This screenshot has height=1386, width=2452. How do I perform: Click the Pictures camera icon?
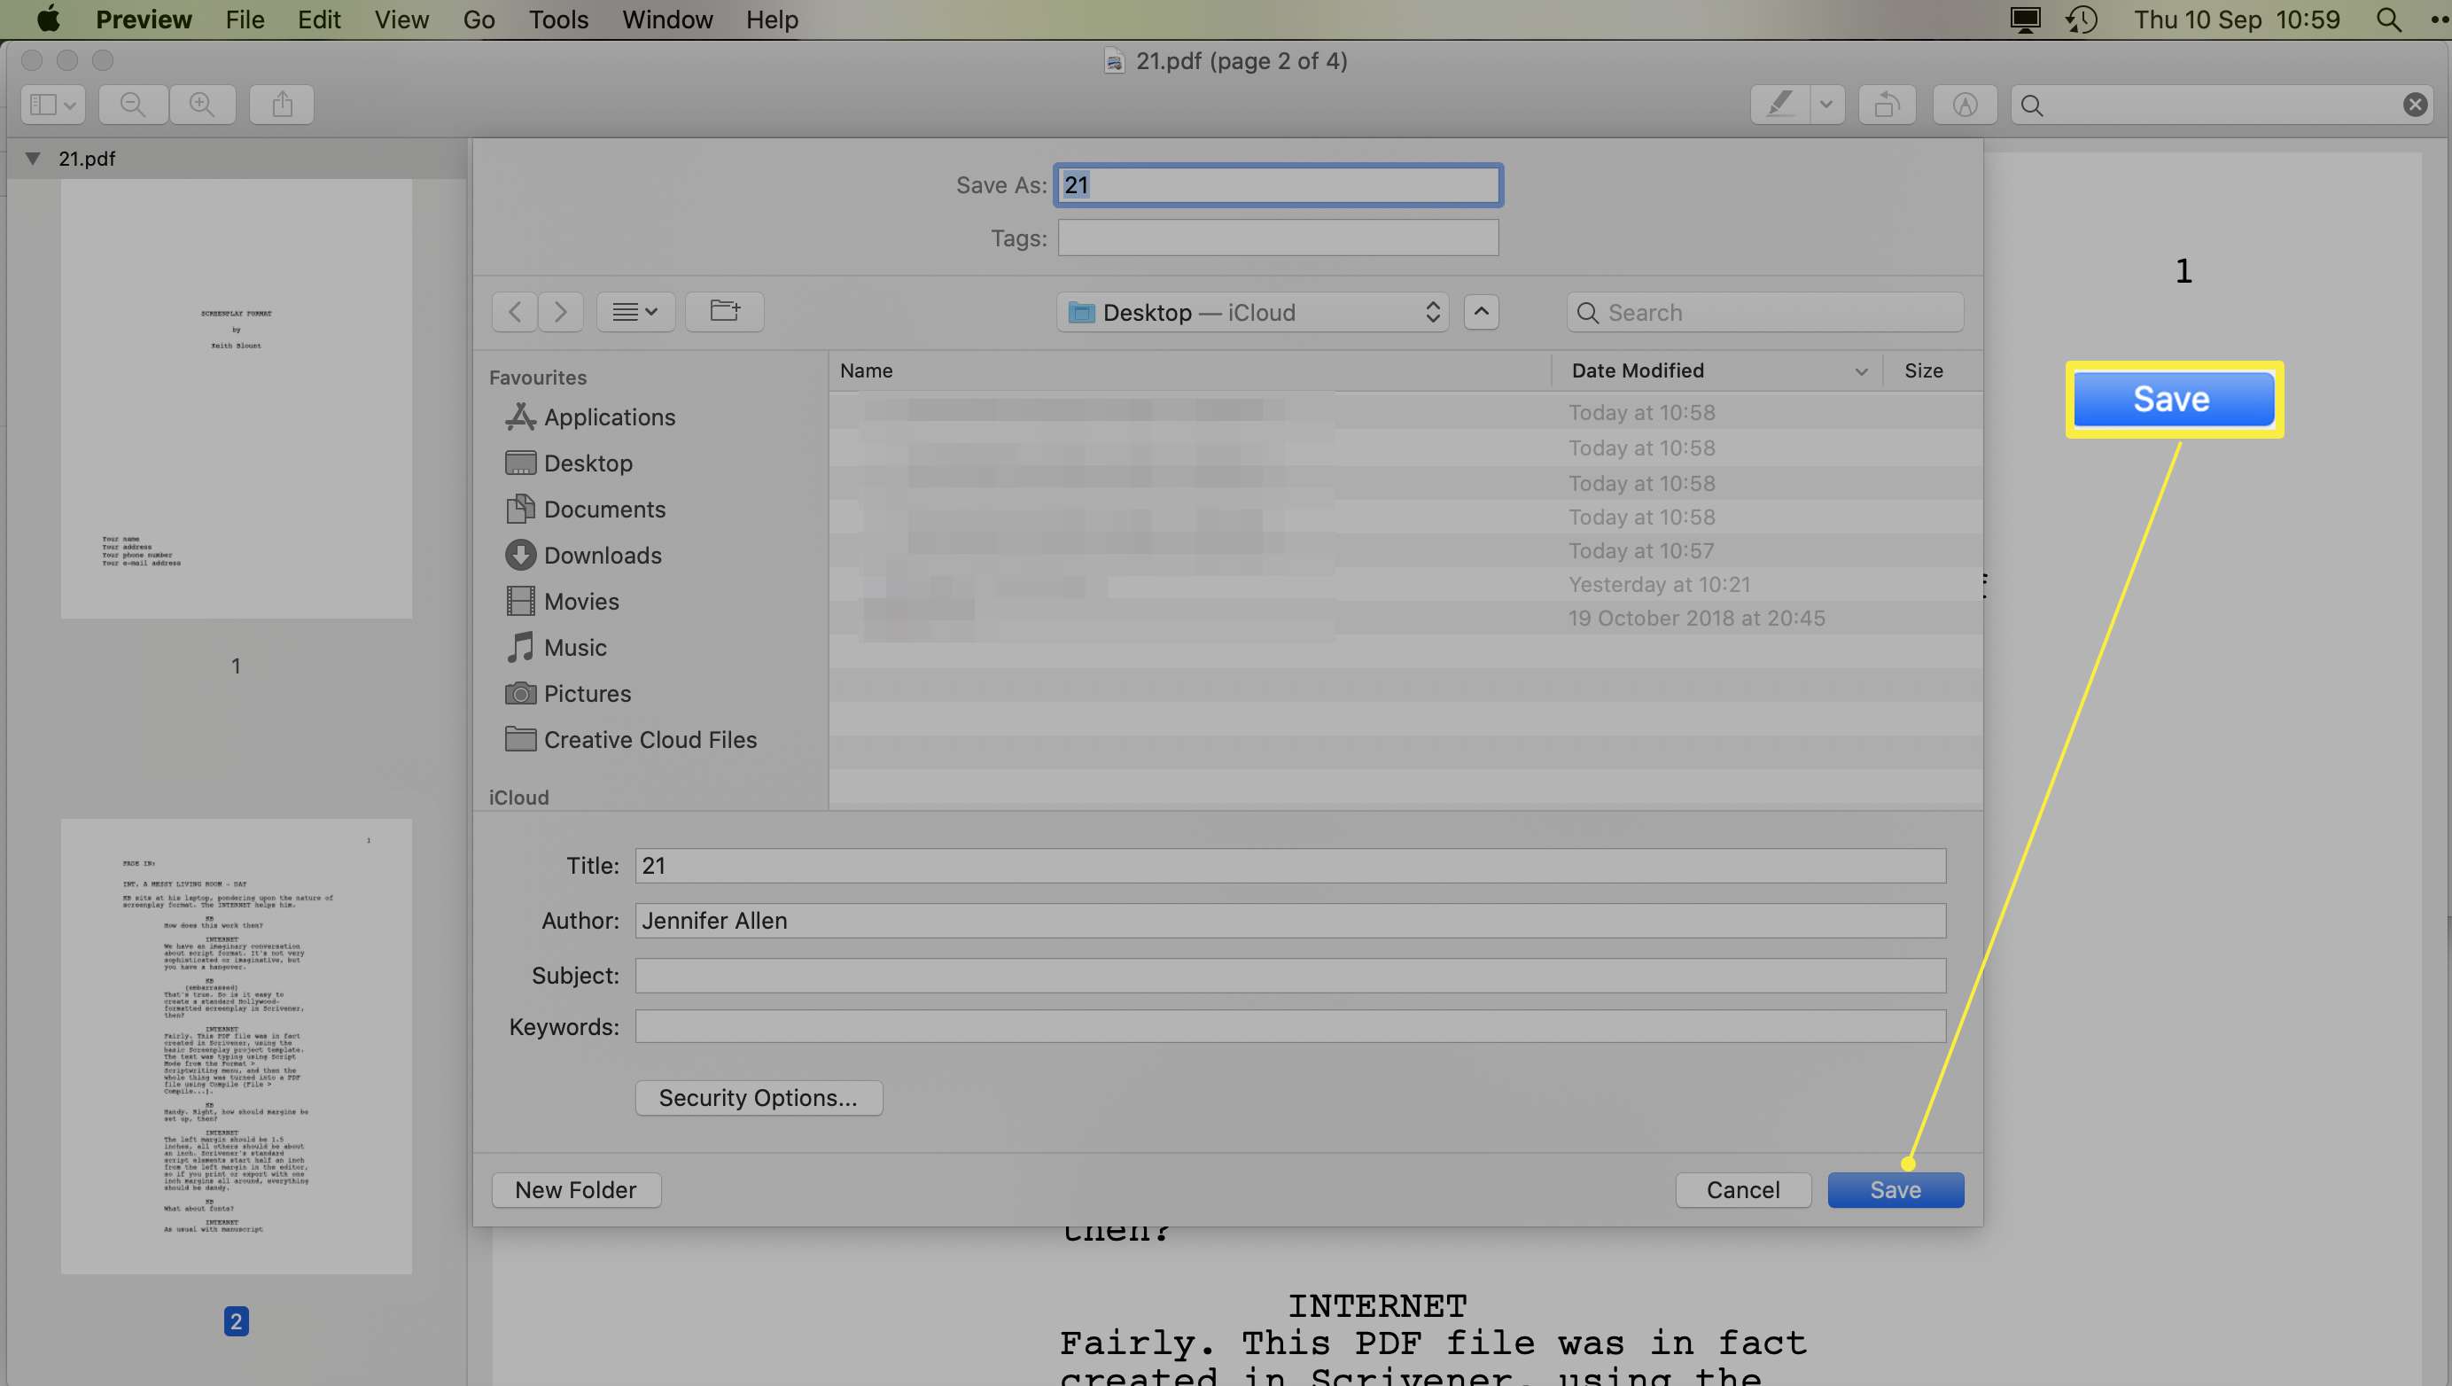point(519,694)
